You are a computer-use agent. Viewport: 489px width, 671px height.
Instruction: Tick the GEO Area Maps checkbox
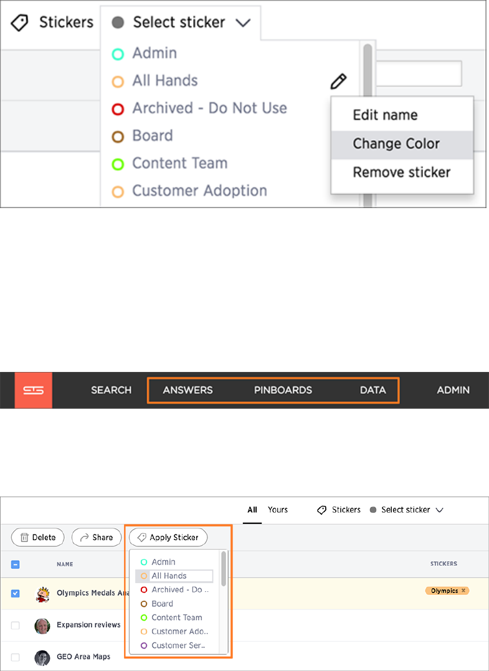point(16,657)
